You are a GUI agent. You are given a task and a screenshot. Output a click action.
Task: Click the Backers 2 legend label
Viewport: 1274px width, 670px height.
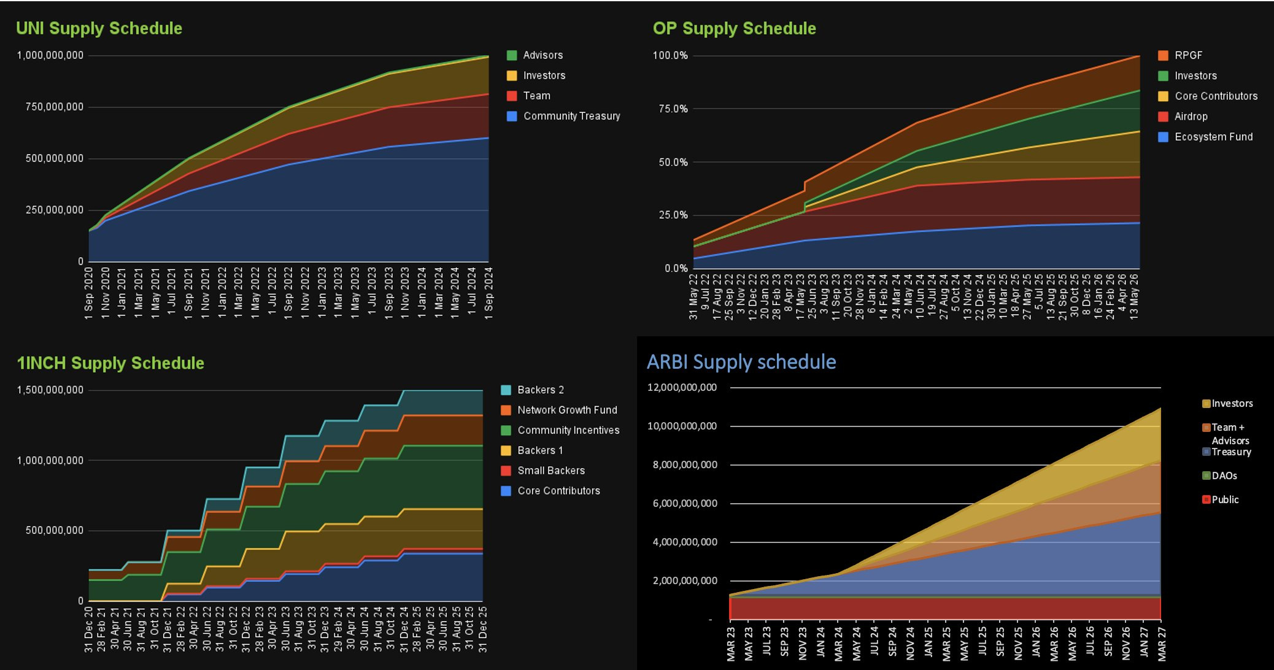[541, 390]
